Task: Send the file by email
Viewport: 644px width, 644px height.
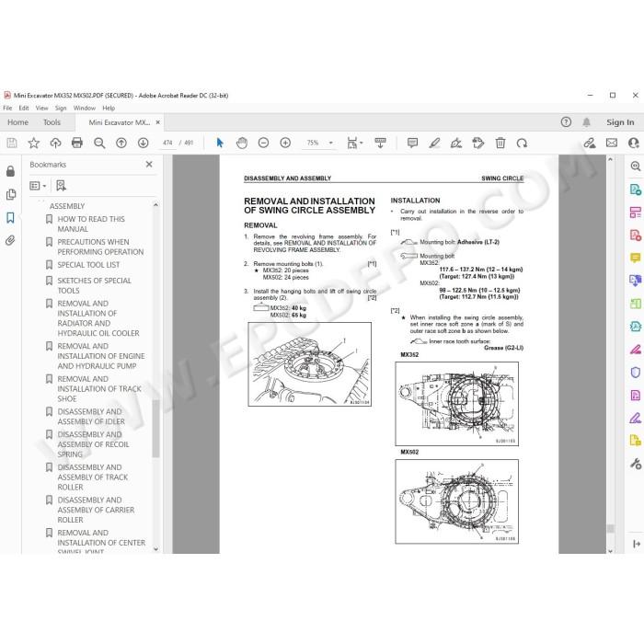Action: (x=612, y=143)
